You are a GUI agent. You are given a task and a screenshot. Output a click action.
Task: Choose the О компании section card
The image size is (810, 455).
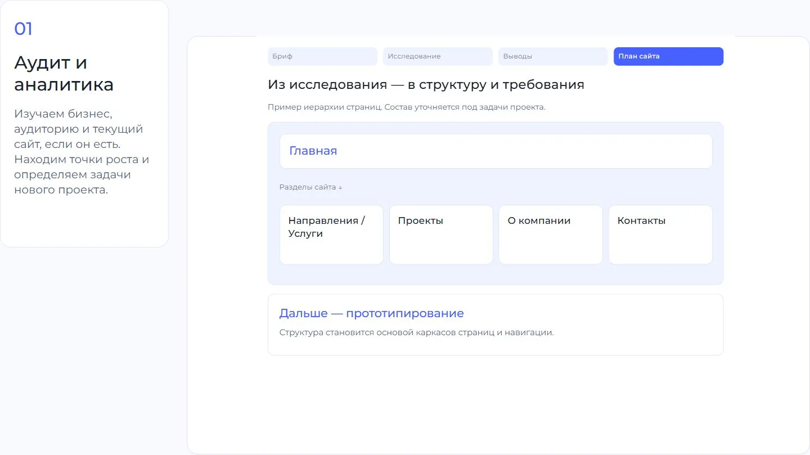(551, 235)
